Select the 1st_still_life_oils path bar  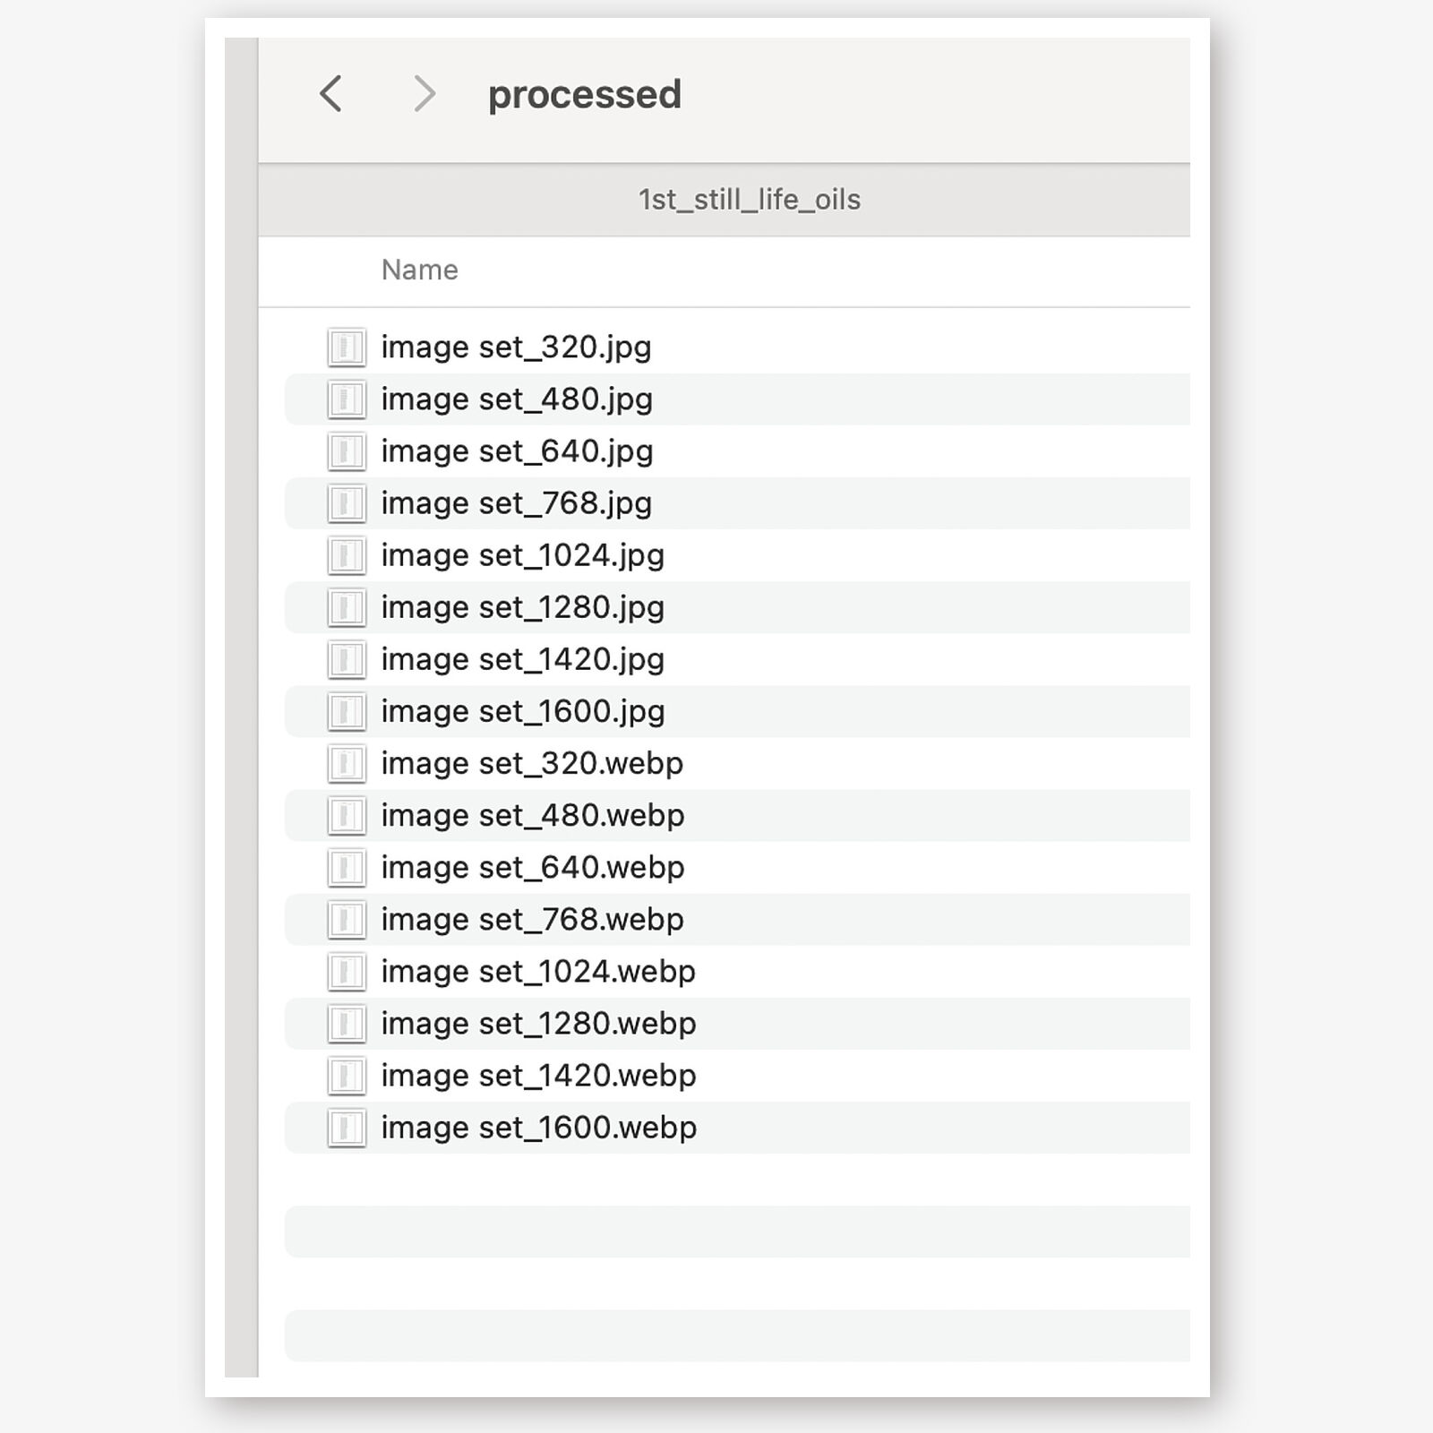click(749, 200)
